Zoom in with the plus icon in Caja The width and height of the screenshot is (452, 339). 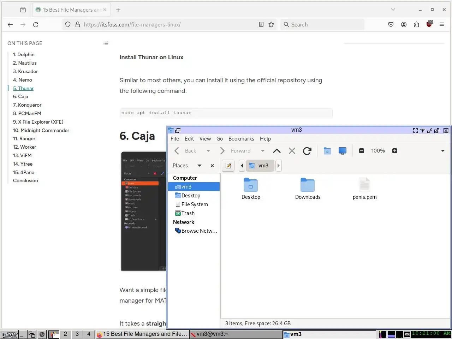click(395, 151)
